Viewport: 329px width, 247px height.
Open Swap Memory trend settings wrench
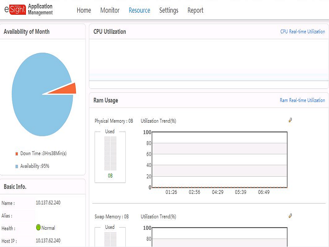(x=290, y=216)
